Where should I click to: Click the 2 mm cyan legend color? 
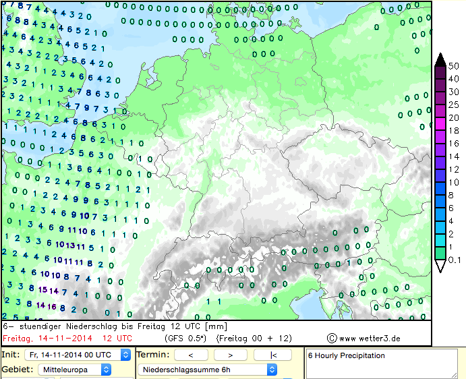coord(440,240)
